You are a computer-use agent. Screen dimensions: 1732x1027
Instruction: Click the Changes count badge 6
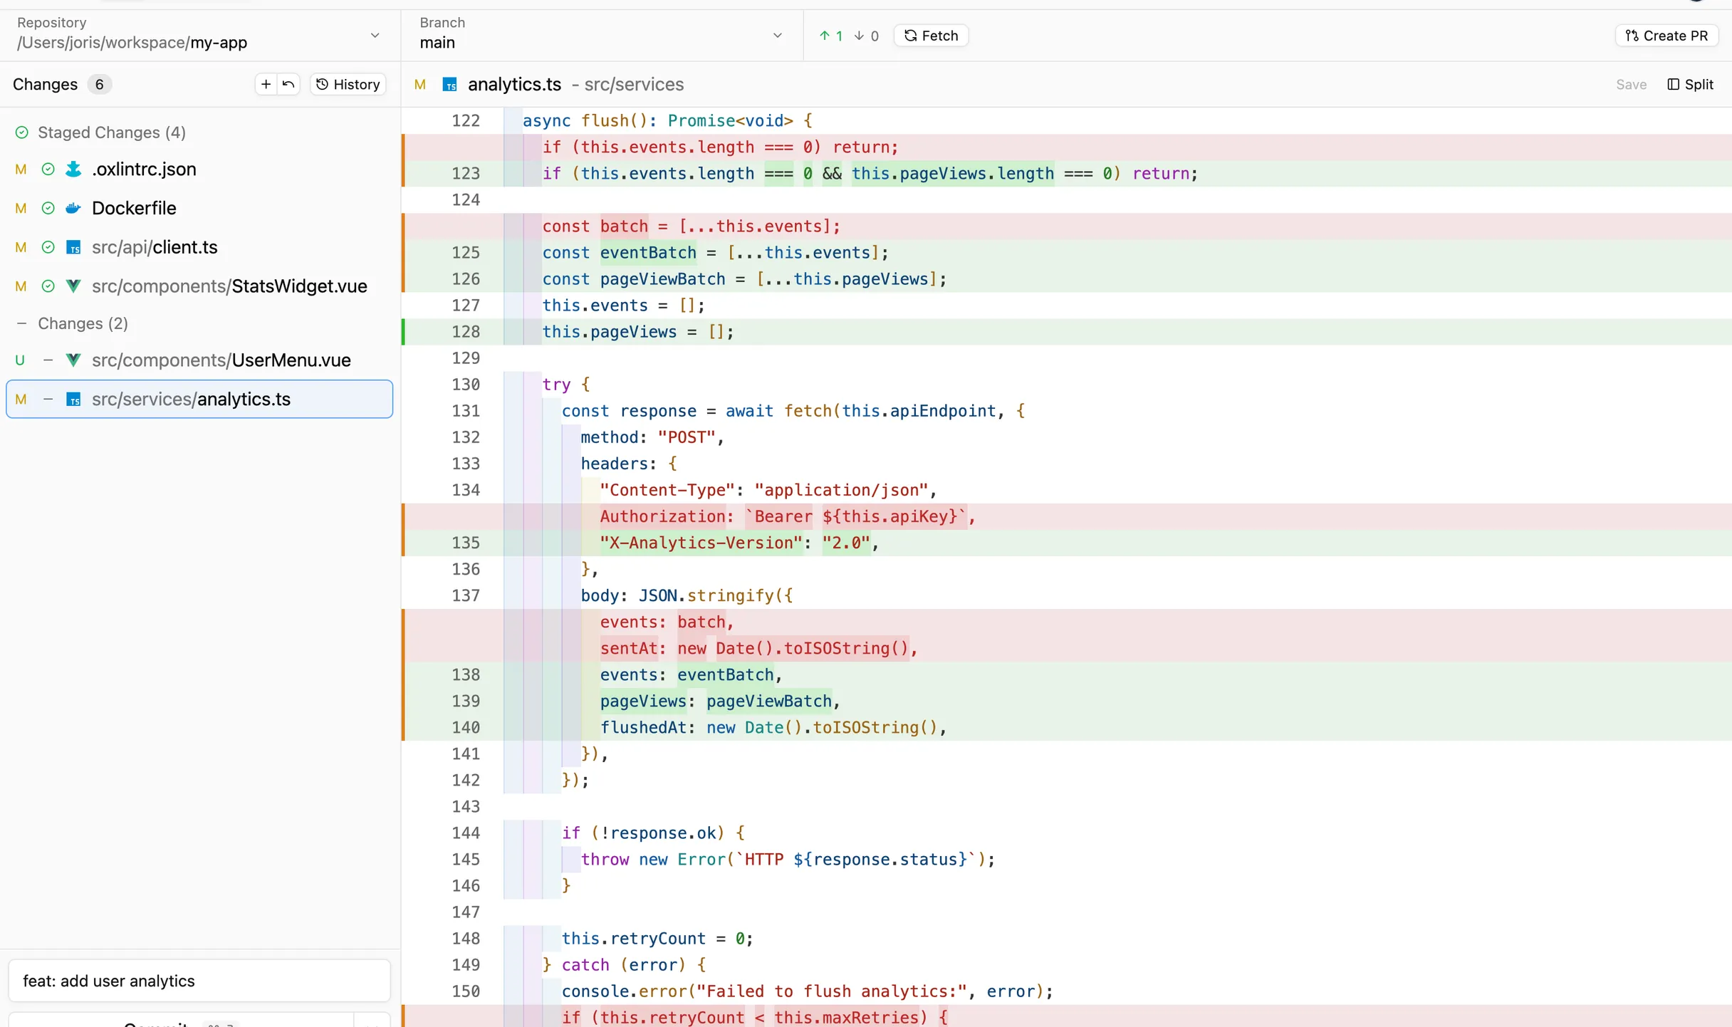100,84
